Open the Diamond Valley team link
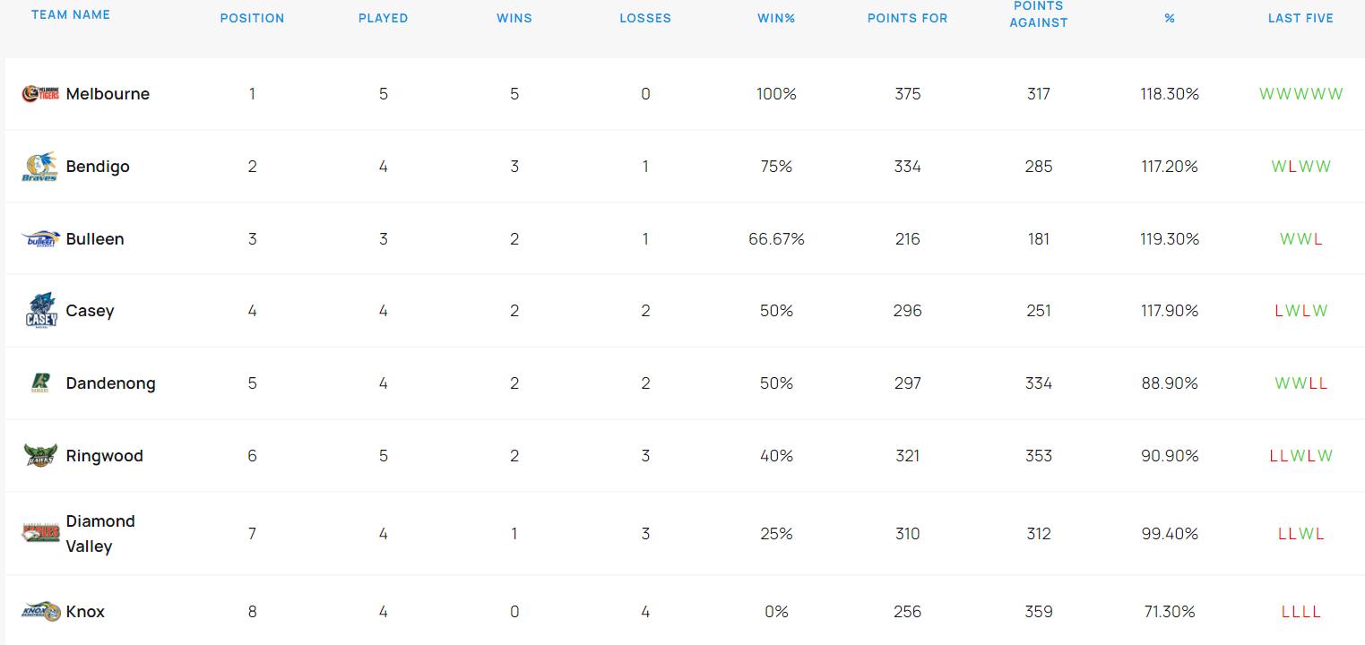Viewport: 1365px width, 645px height. [x=100, y=534]
